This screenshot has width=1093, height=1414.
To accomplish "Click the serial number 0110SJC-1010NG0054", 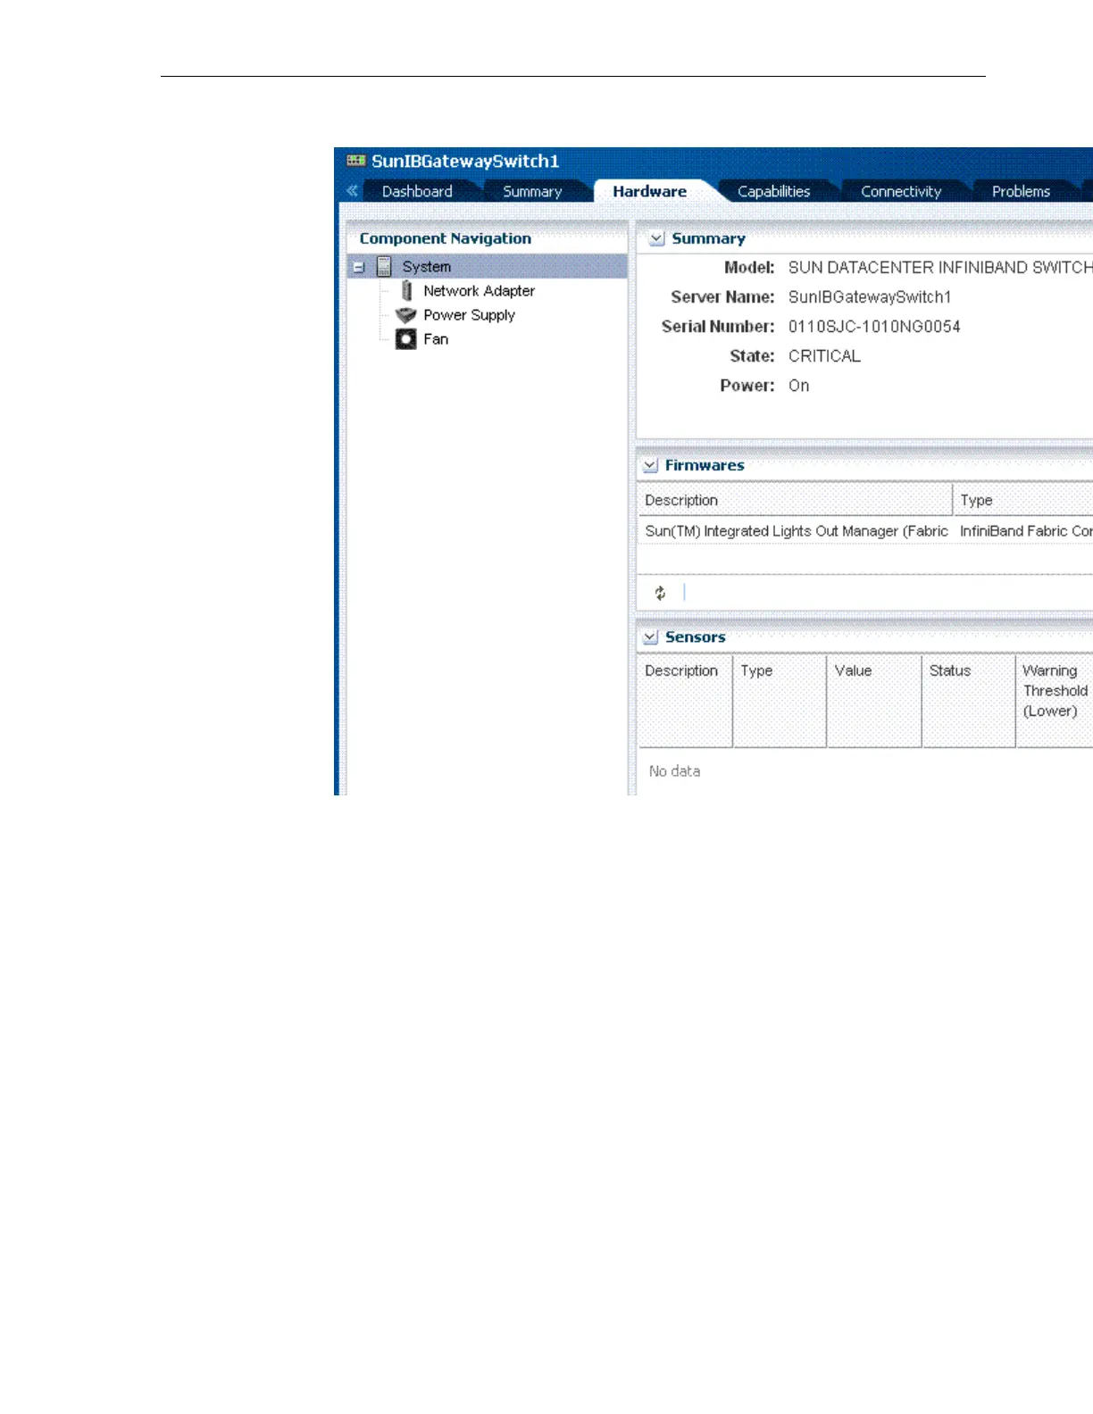I will pos(874,327).
